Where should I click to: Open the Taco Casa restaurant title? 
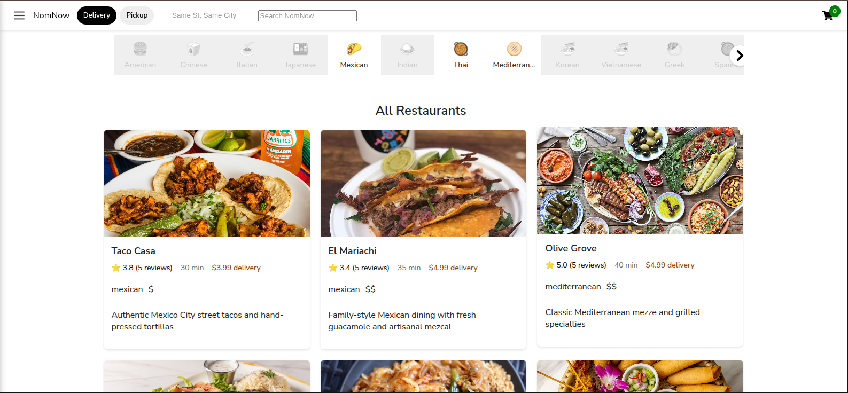134,251
